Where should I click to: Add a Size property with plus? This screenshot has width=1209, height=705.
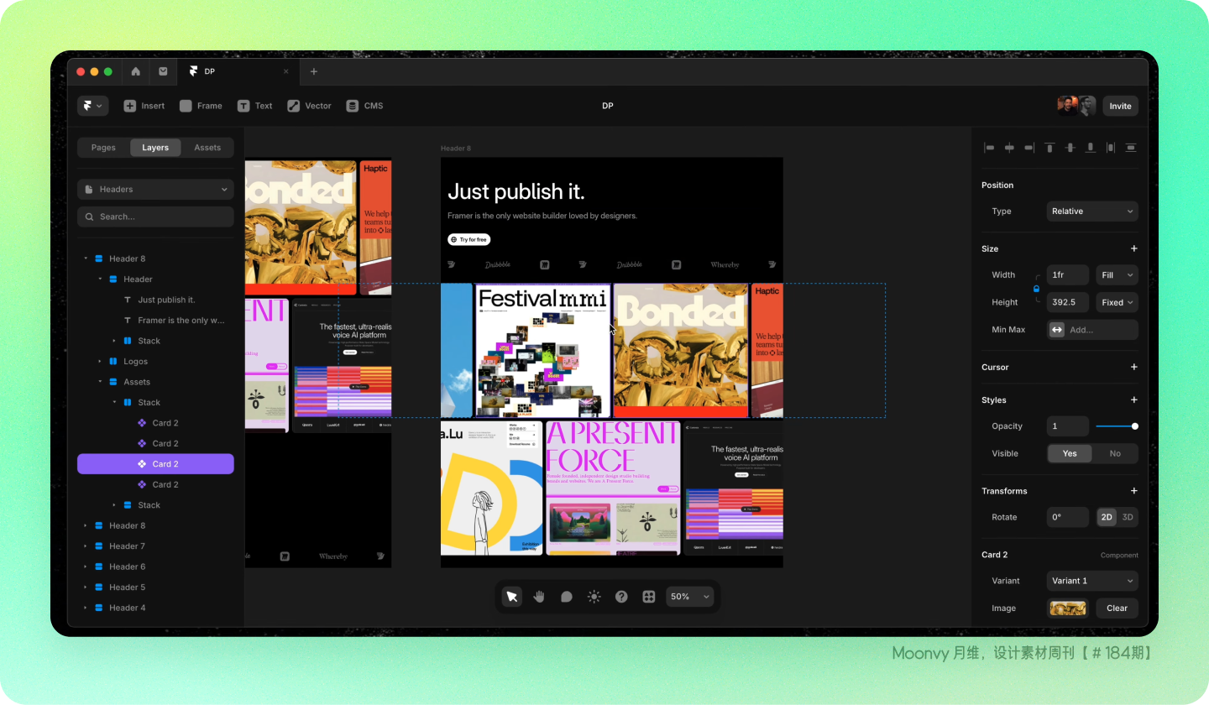[1134, 248]
